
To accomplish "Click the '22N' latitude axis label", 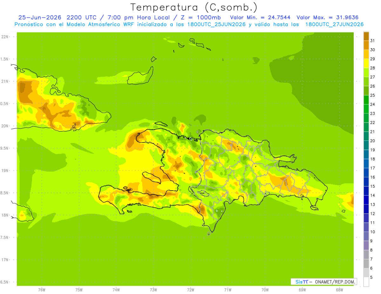I will 5,37.
